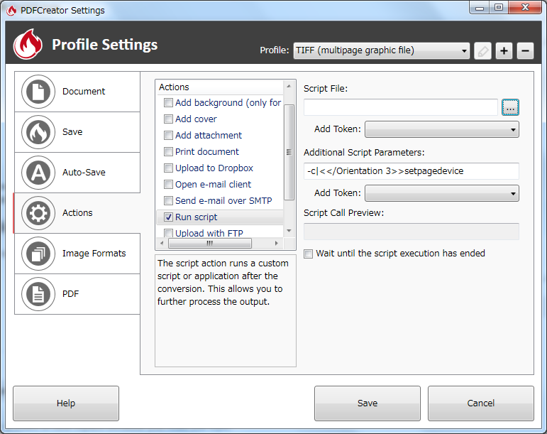Viewport: 547px width, 434px height.
Task: Enable Upload with FTP checkbox
Action: tap(168, 233)
